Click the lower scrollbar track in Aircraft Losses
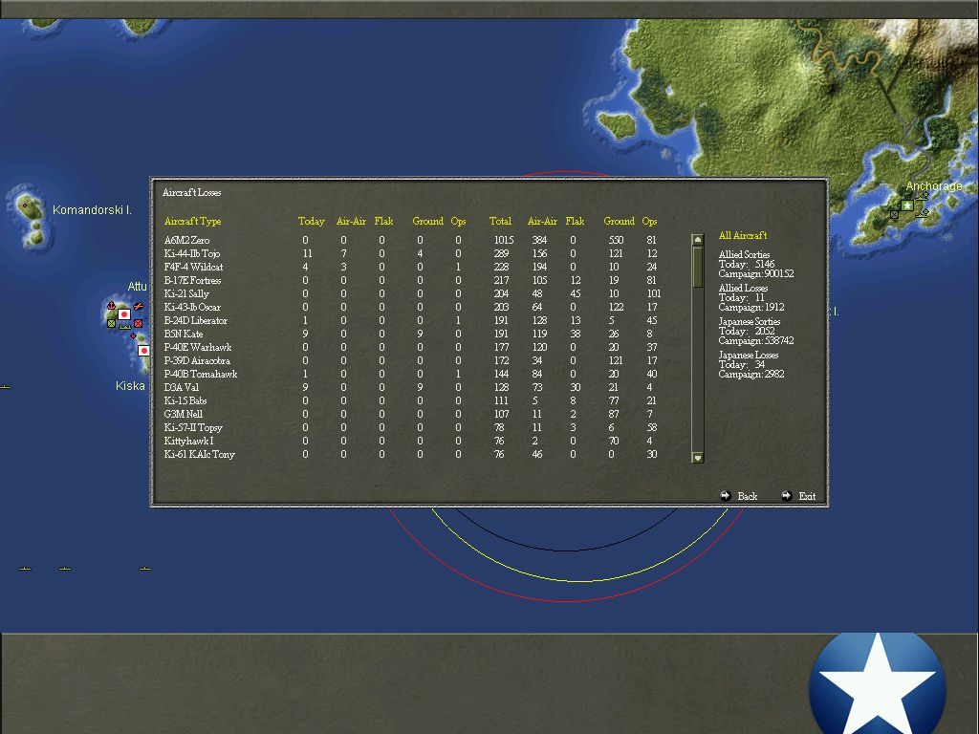 pyautogui.click(x=698, y=370)
